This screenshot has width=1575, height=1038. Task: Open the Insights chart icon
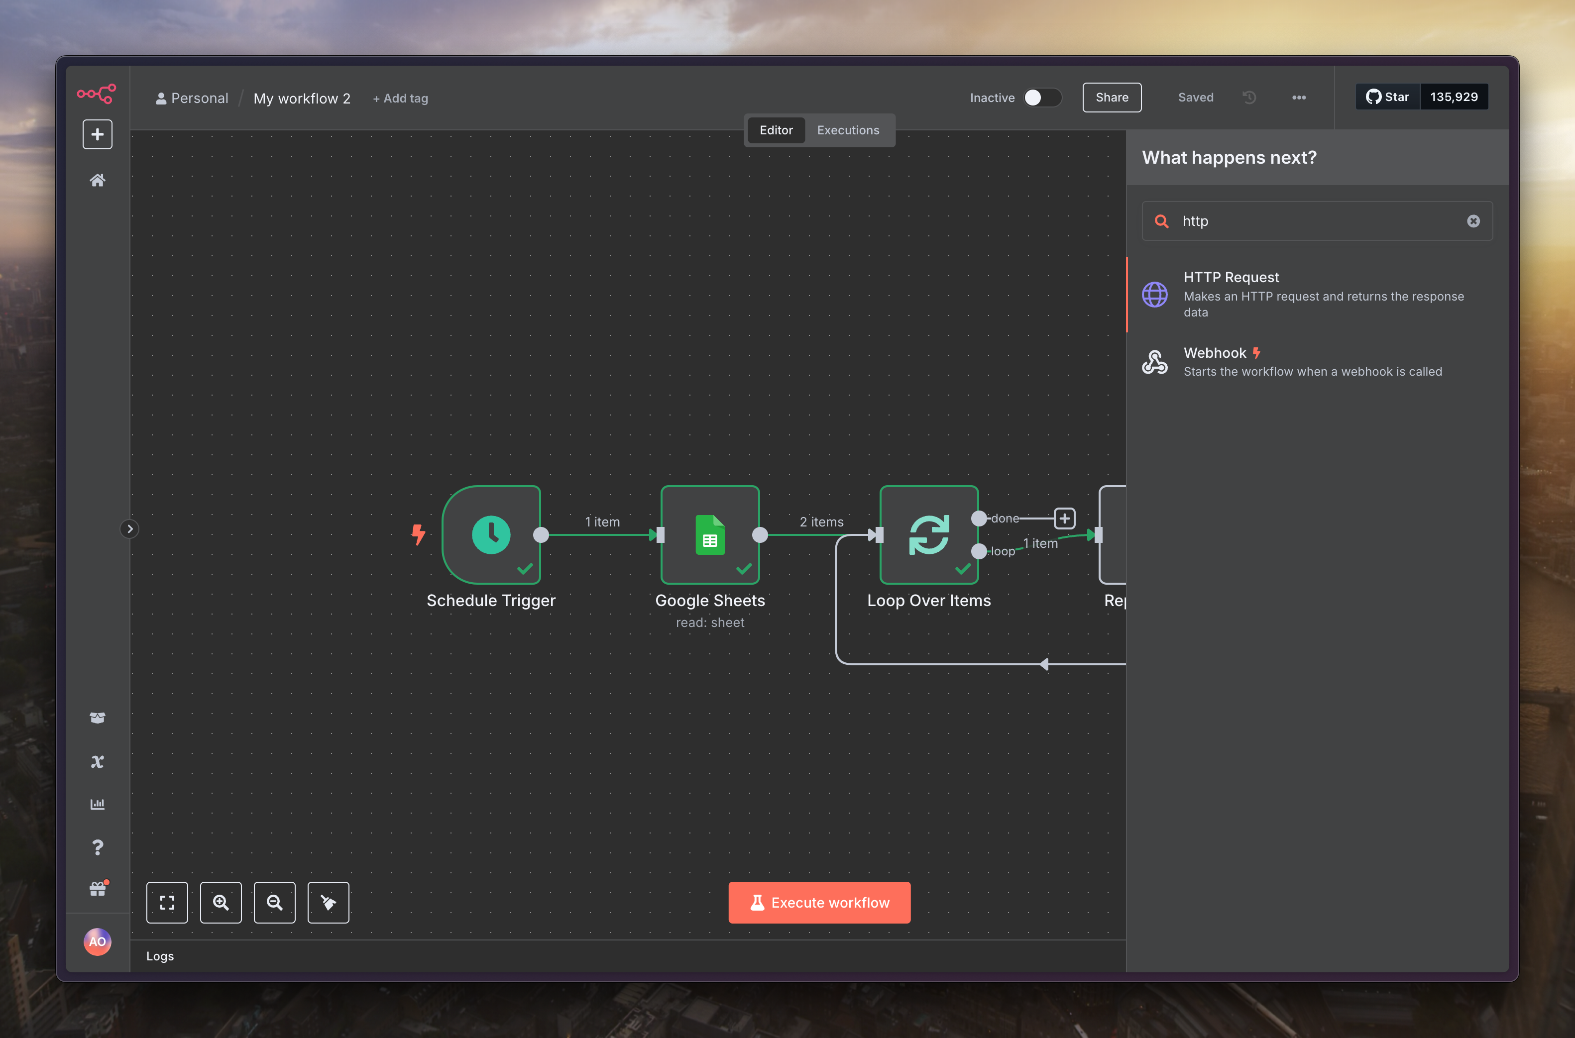pos(98,804)
